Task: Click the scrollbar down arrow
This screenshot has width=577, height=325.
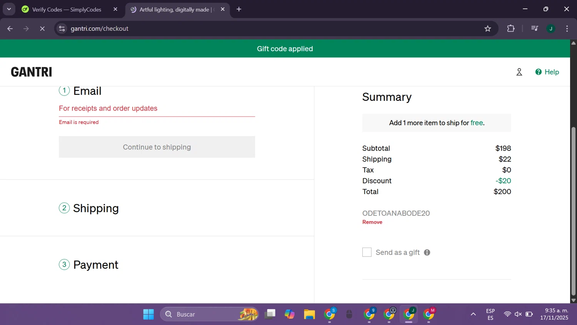Action: tap(574, 300)
